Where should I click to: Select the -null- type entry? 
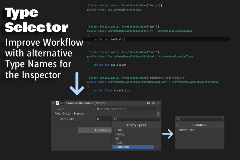[136, 143]
